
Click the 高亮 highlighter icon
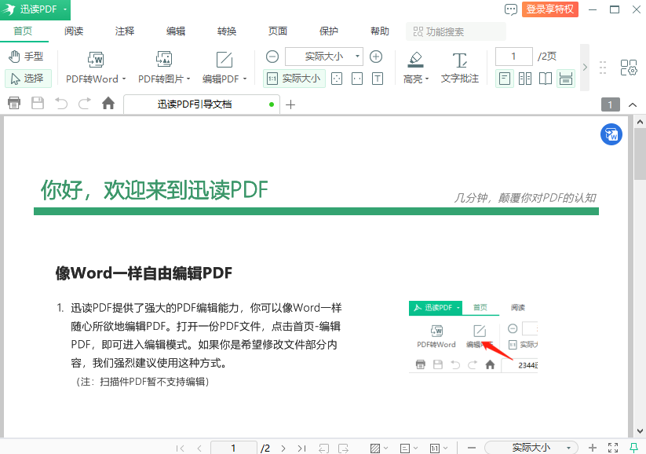416,60
